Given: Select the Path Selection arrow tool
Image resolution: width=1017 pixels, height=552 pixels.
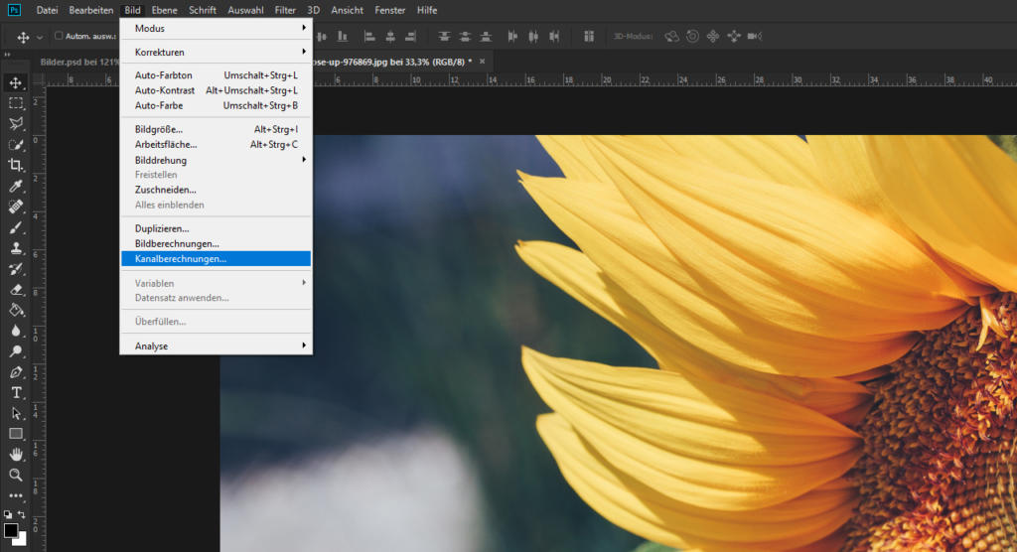Looking at the screenshot, I should 16,413.
